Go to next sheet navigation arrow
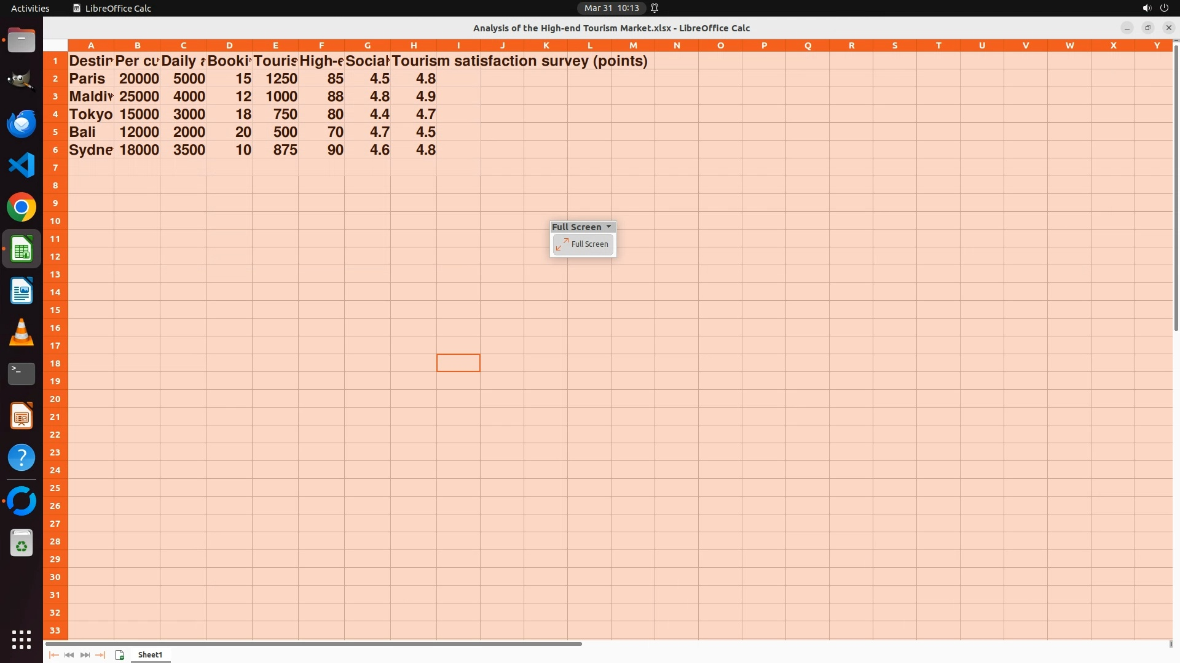 click(85, 655)
